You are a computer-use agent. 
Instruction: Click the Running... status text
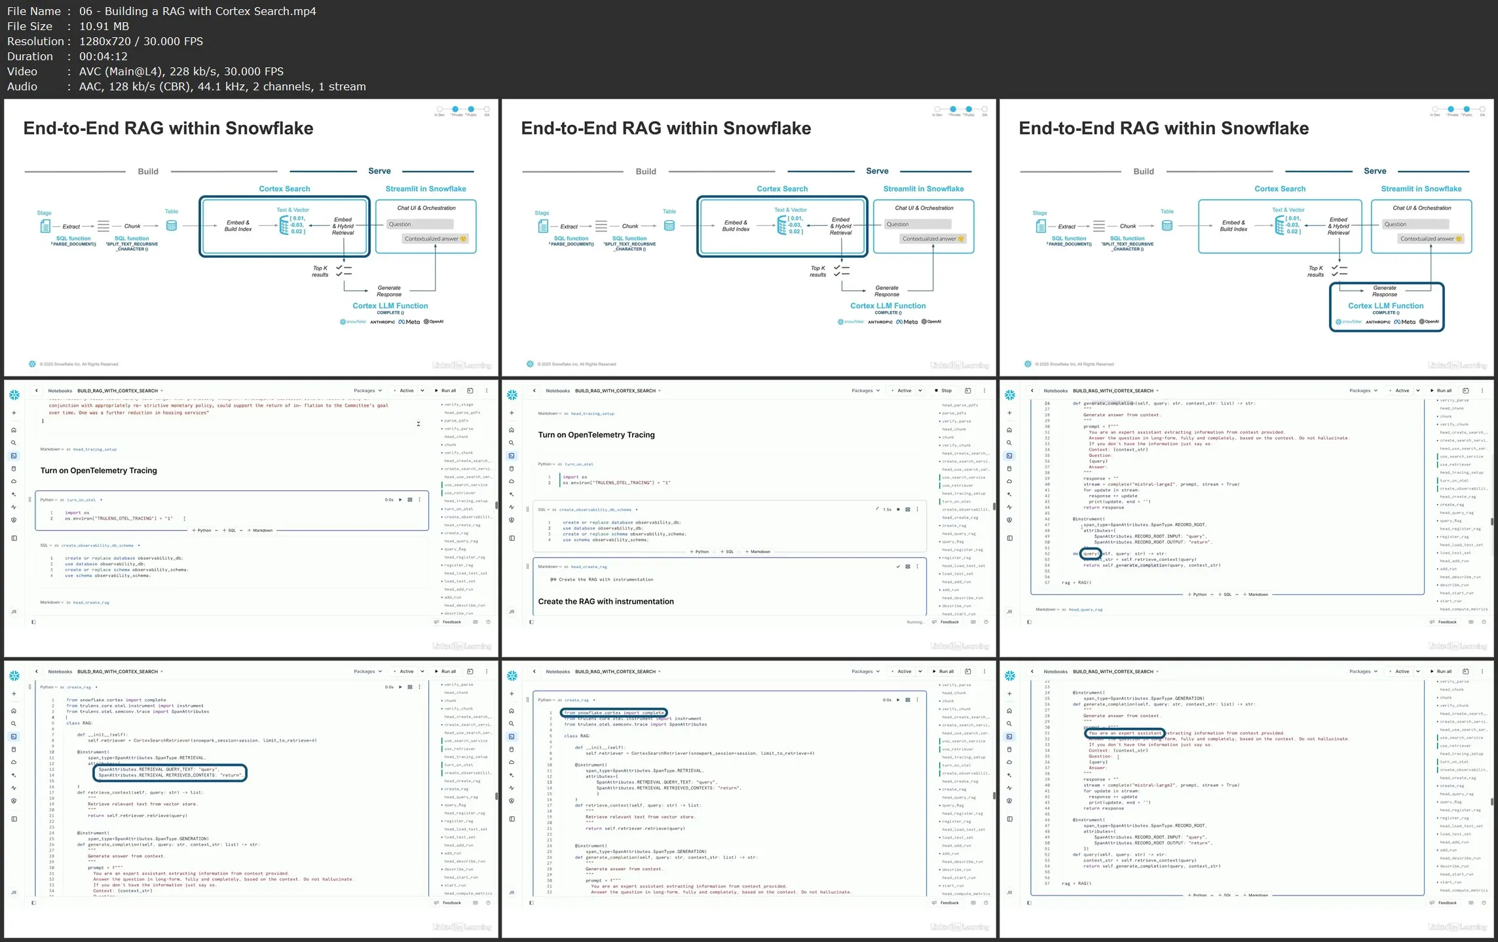point(916,622)
